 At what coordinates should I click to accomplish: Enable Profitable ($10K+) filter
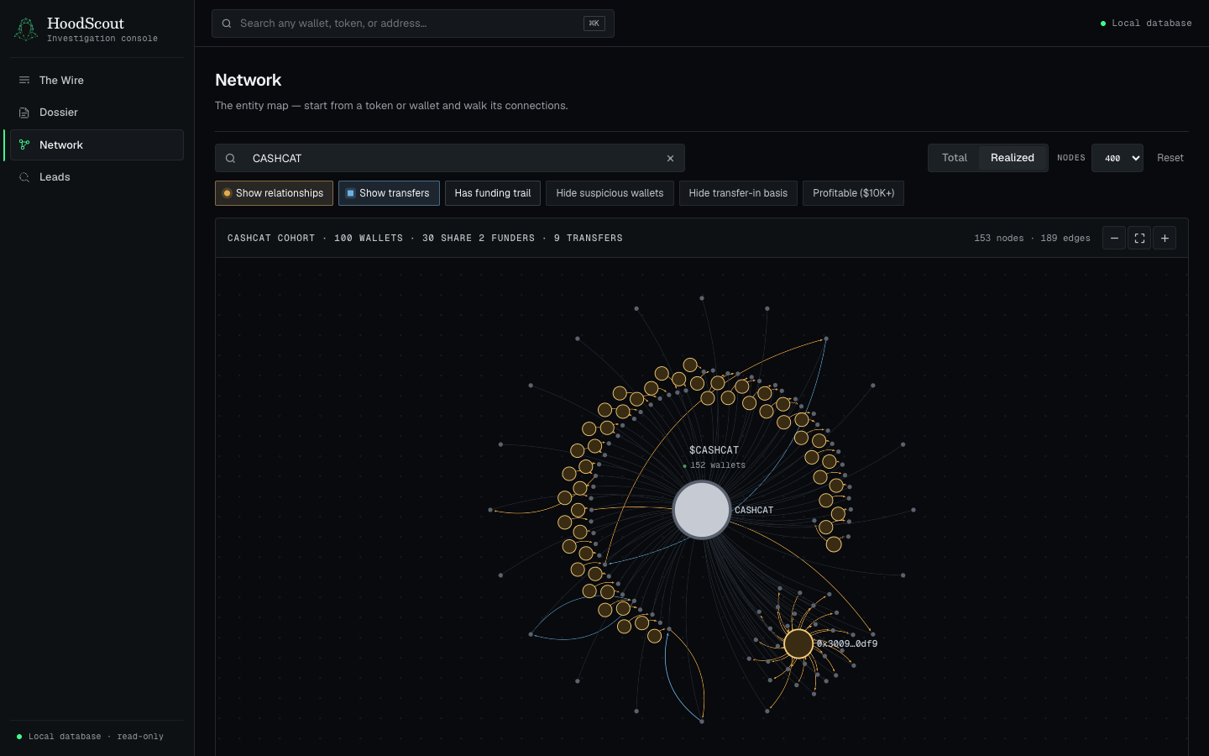[853, 193]
